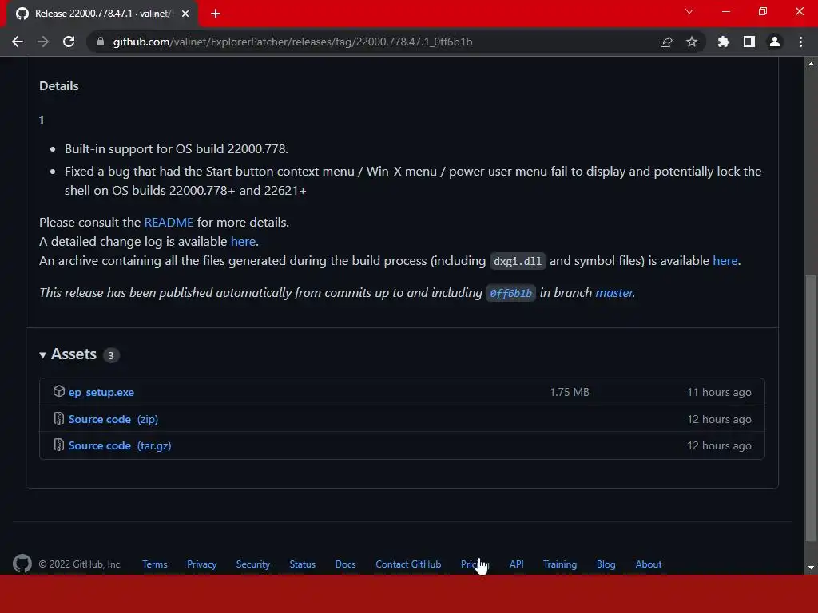818x613 pixels.
Task: Click '11 hours ago' timestamp for ep_setup.exe
Action: point(719,392)
